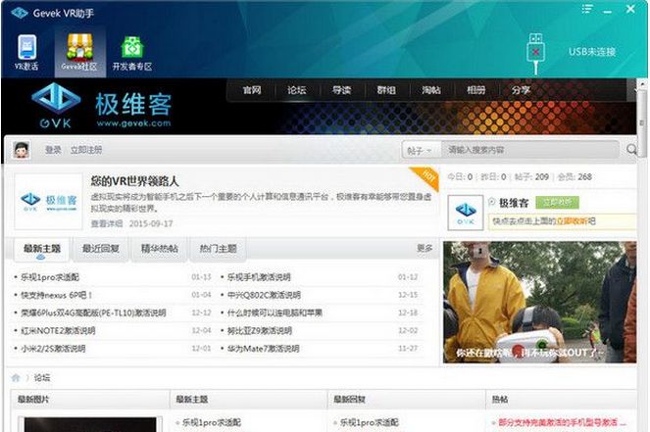Switch to the 最近回复 tab
650x432 pixels.
(x=101, y=249)
